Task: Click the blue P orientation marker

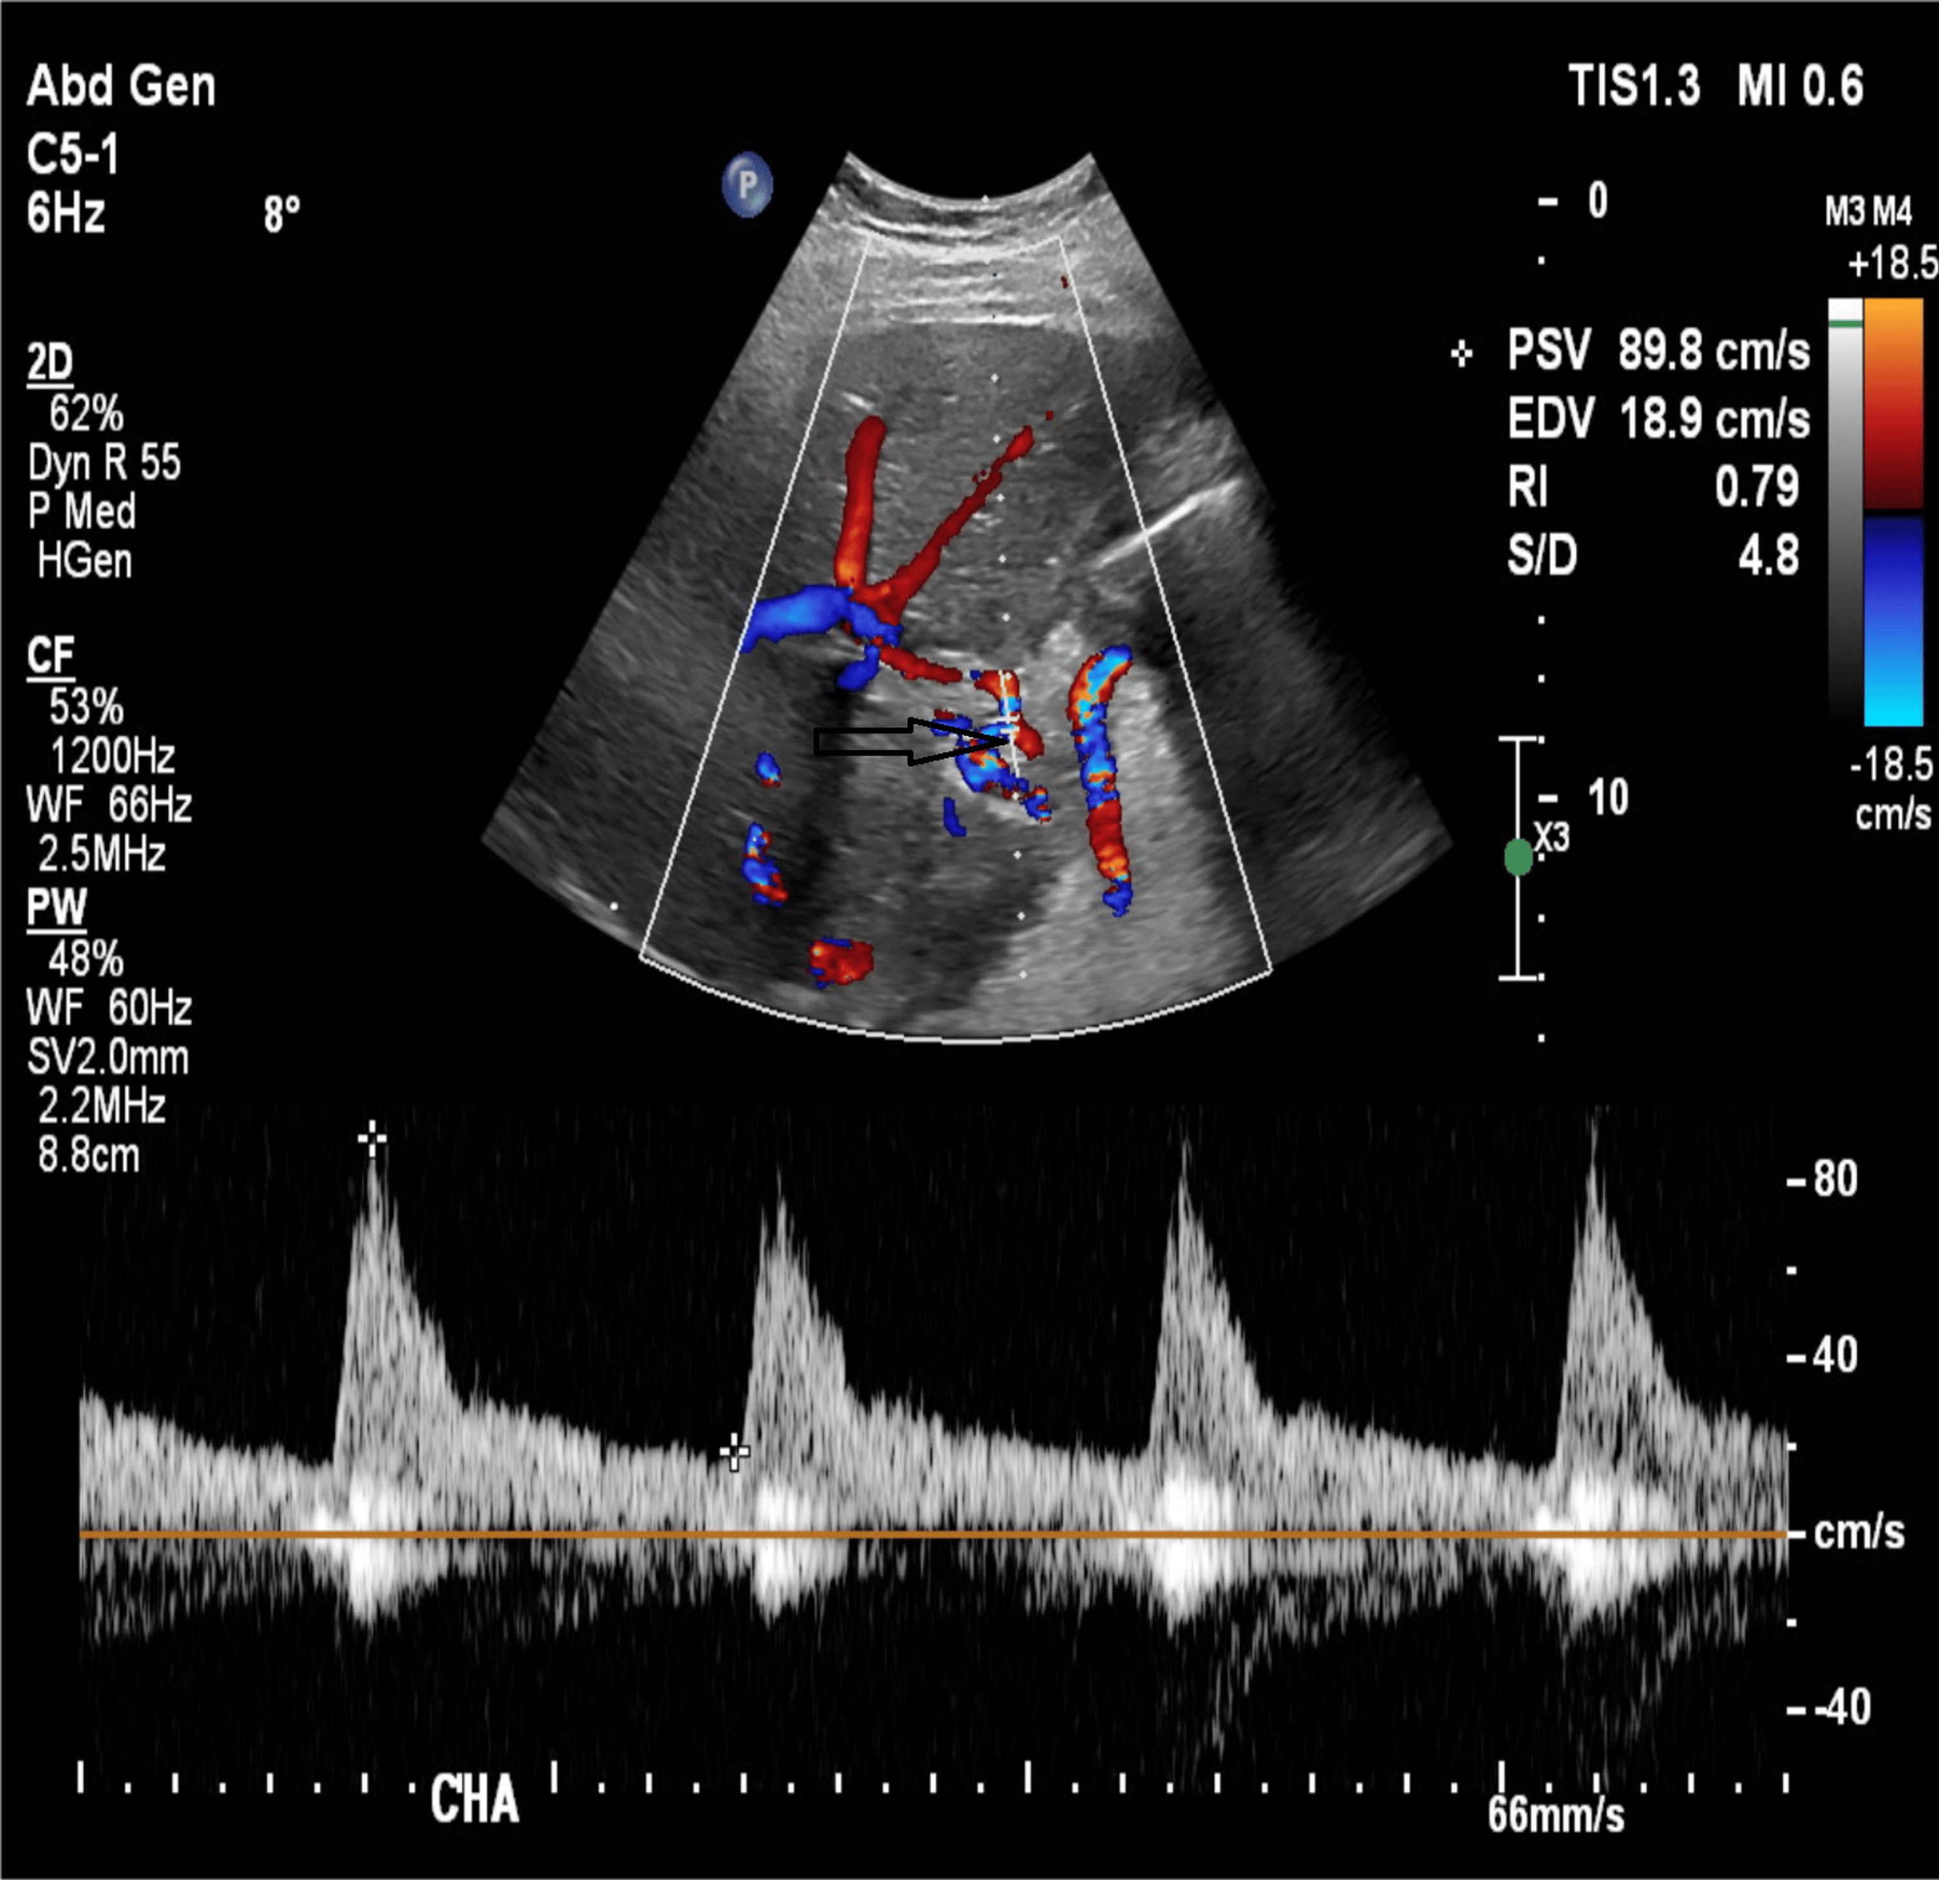Action: pyautogui.click(x=747, y=185)
